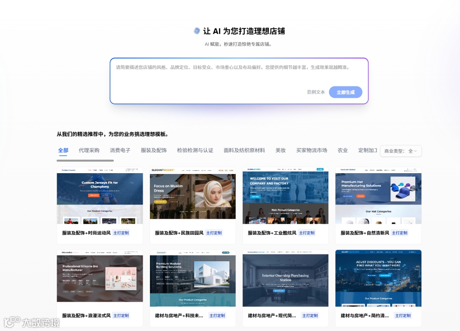Open Welcome to Visit Our Company template
This screenshot has height=331, width=460.
point(285,196)
